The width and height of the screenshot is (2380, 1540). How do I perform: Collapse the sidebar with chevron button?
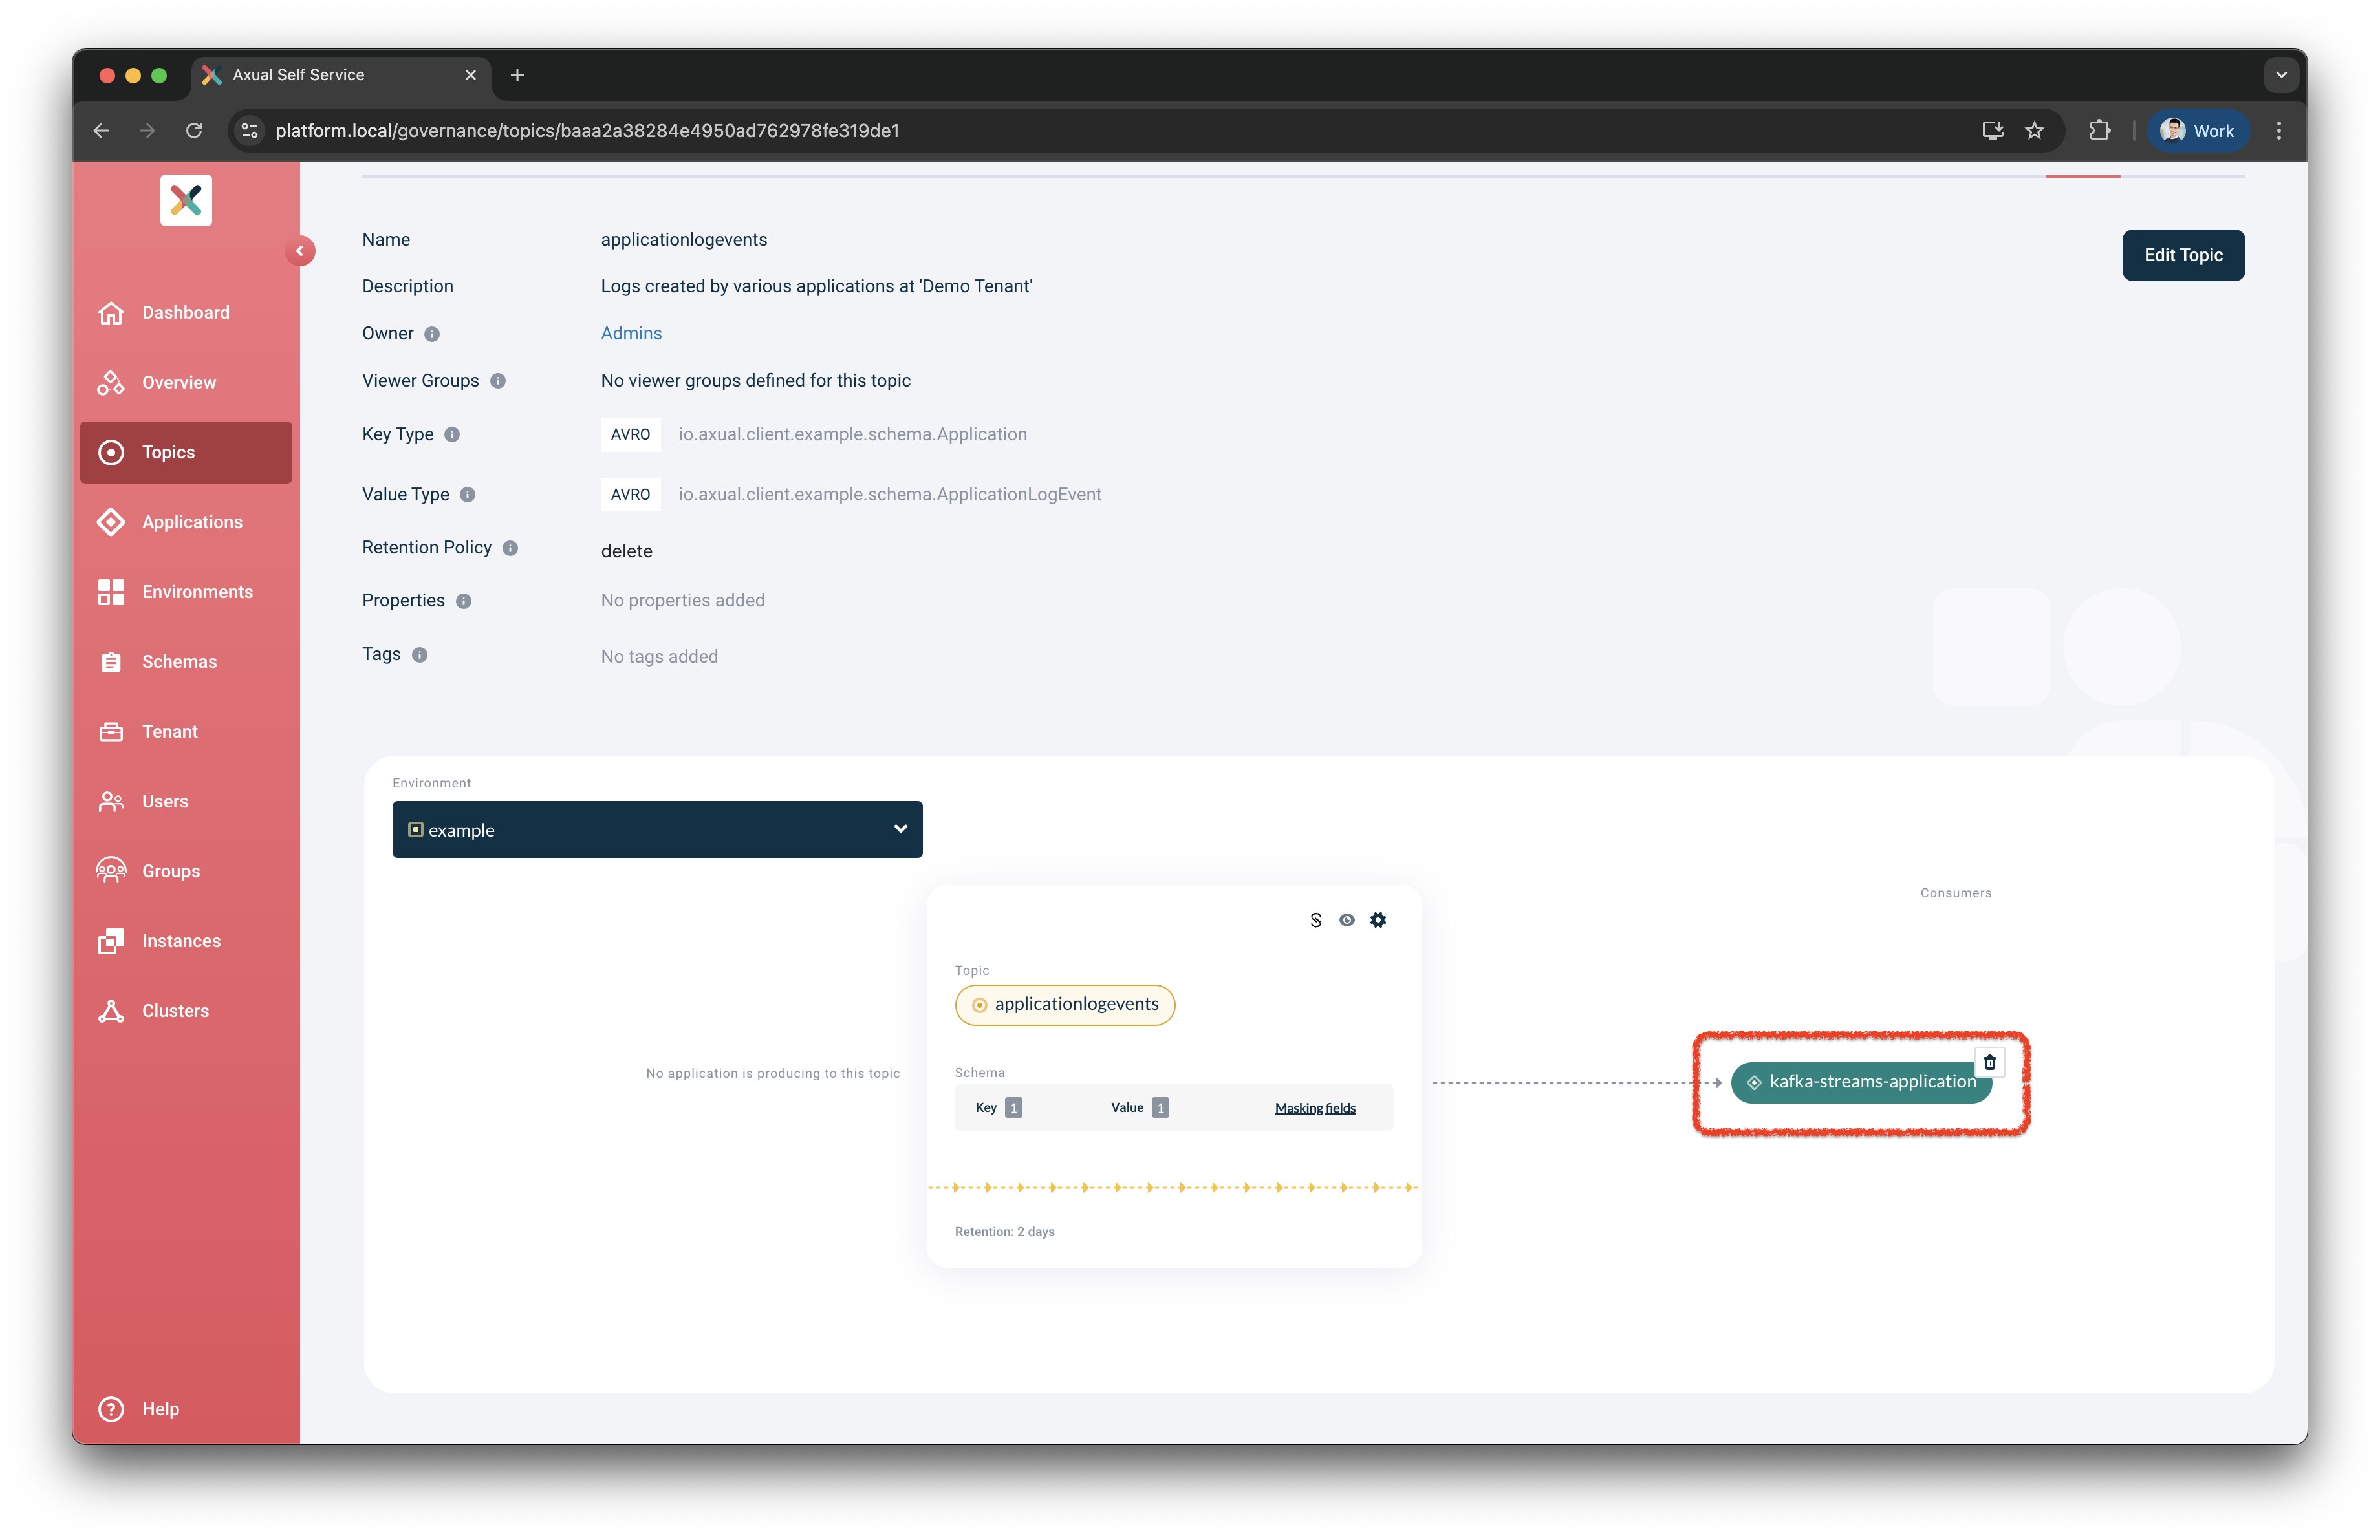tap(299, 251)
